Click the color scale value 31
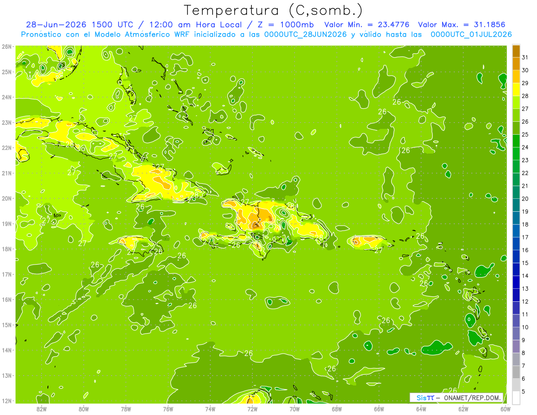 click(x=526, y=58)
